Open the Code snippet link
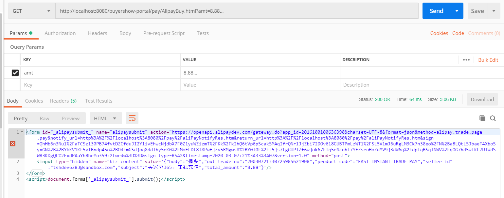 (x=458, y=33)
